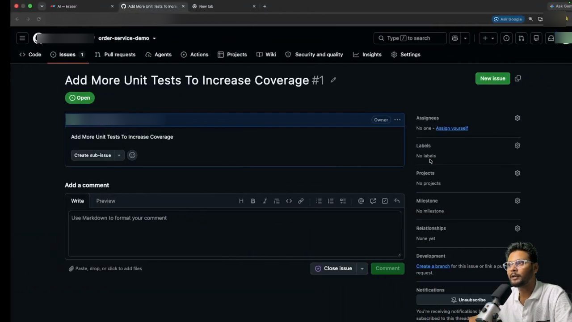
Task: Switch to the AI — Eraser browser tab
Action: pos(81,6)
